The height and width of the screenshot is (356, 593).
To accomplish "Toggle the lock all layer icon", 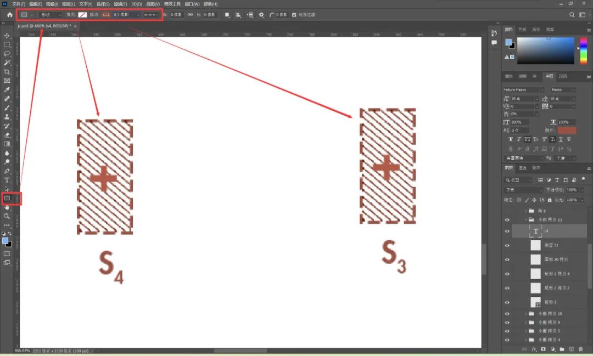I will (x=550, y=200).
